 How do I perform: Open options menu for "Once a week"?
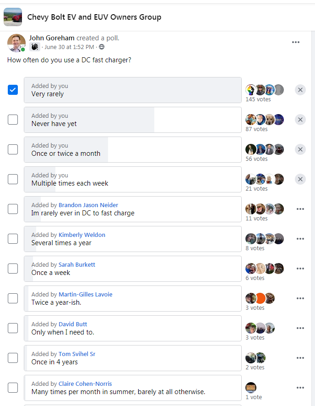point(300,269)
